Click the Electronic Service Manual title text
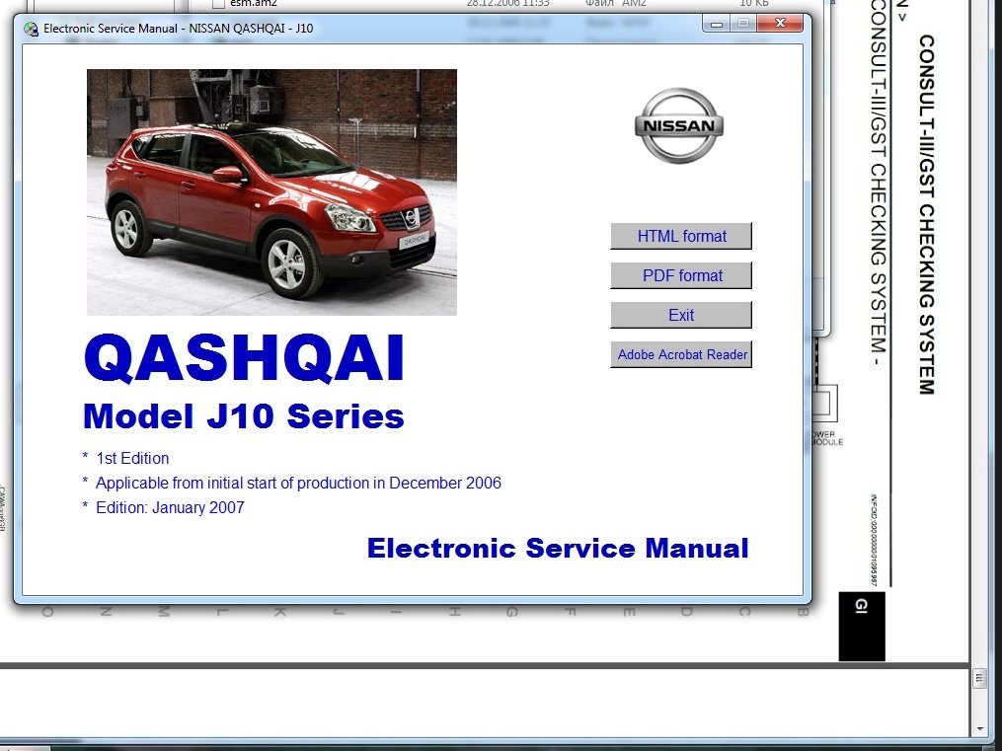 [x=557, y=548]
